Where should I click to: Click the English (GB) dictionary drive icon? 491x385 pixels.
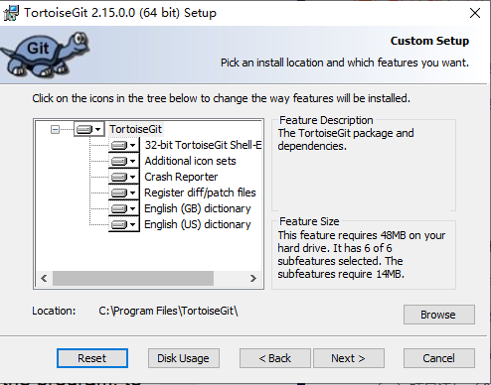119,208
